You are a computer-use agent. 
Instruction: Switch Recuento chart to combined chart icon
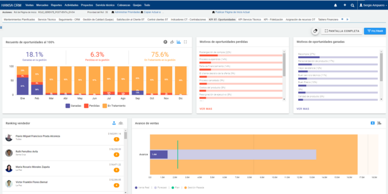point(172,42)
